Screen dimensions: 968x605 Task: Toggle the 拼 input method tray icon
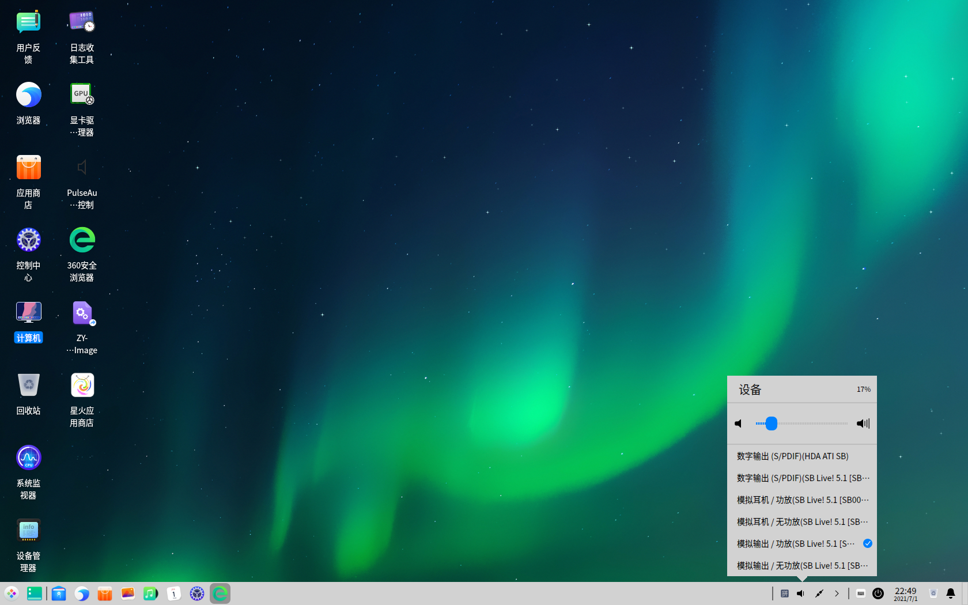(784, 593)
